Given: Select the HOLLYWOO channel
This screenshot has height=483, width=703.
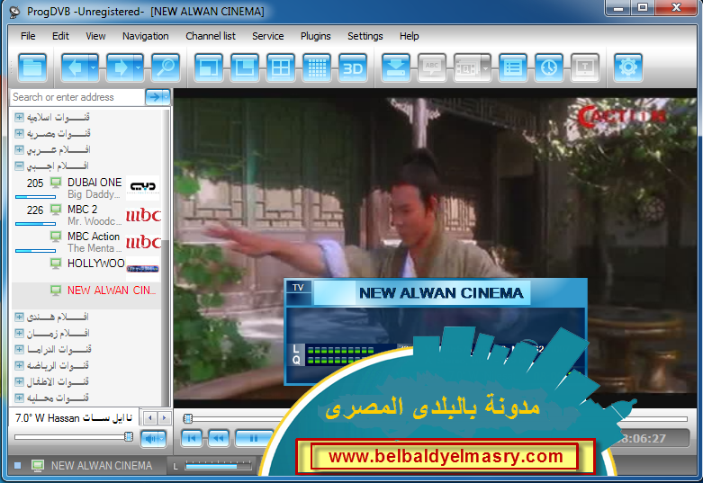Looking at the screenshot, I should click(86, 269).
